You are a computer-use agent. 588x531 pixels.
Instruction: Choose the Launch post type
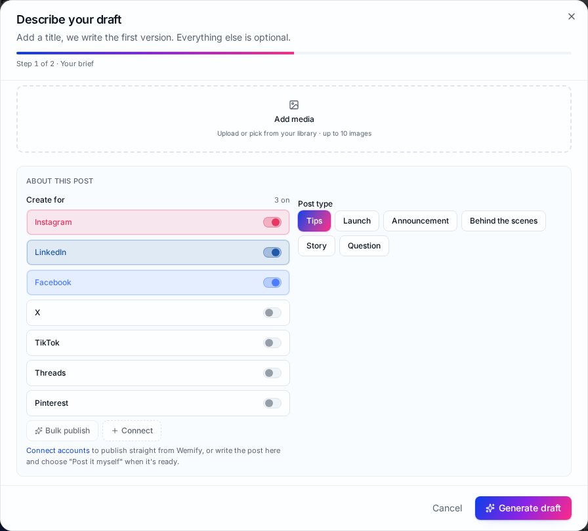(x=356, y=221)
